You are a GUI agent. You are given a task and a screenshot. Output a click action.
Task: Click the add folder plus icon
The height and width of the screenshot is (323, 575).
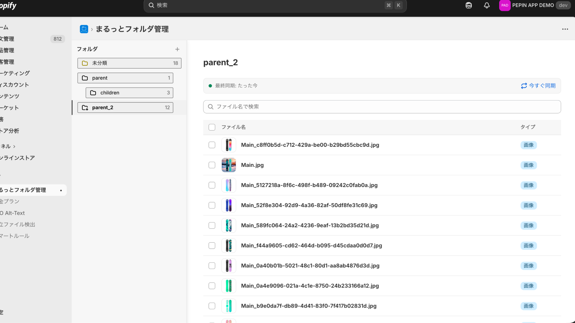click(177, 49)
